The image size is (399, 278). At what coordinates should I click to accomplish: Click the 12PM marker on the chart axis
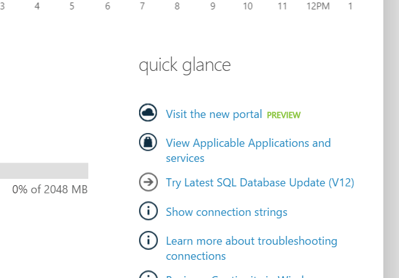tap(318, 6)
